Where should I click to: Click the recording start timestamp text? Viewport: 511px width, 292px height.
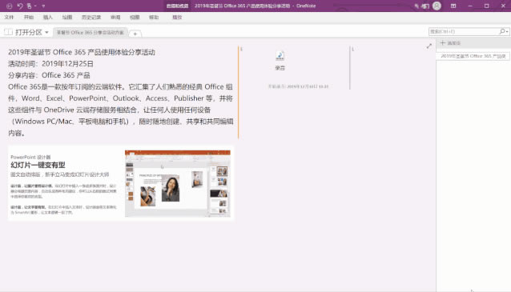pyautogui.click(x=298, y=86)
